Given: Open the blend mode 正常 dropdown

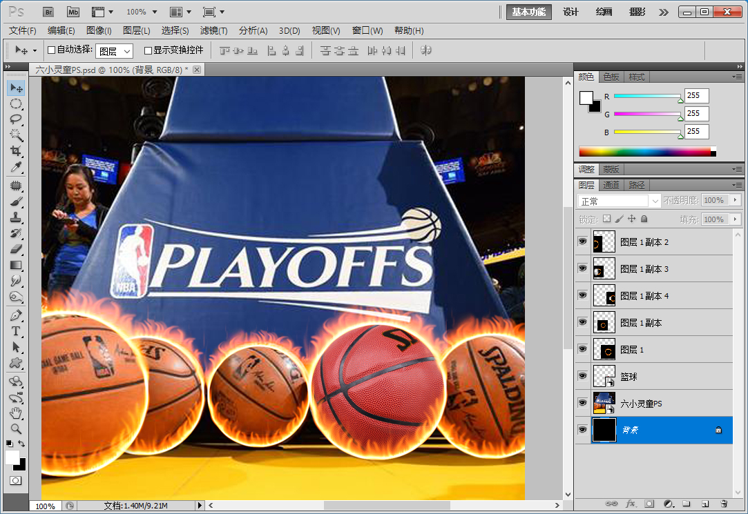Looking at the screenshot, I should point(619,201).
